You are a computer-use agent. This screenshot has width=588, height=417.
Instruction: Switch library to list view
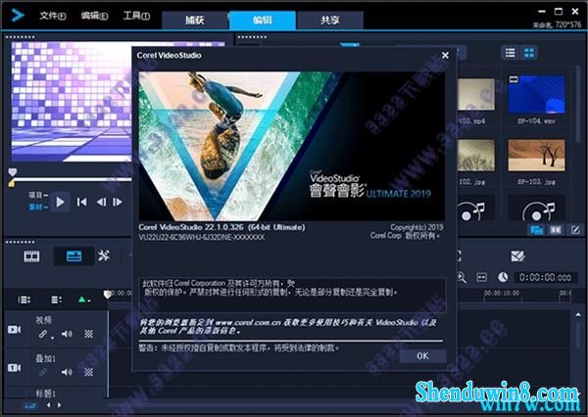coord(510,53)
